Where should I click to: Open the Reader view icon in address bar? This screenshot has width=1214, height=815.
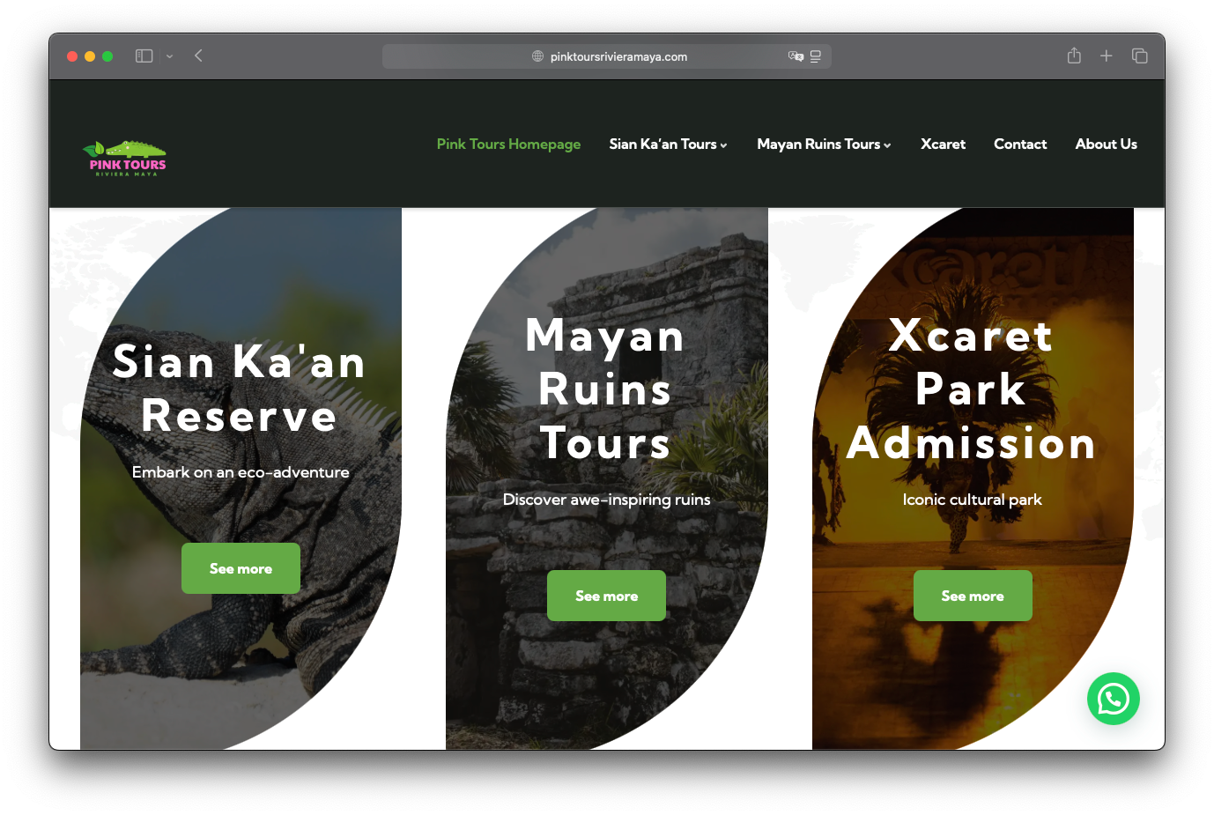click(816, 56)
